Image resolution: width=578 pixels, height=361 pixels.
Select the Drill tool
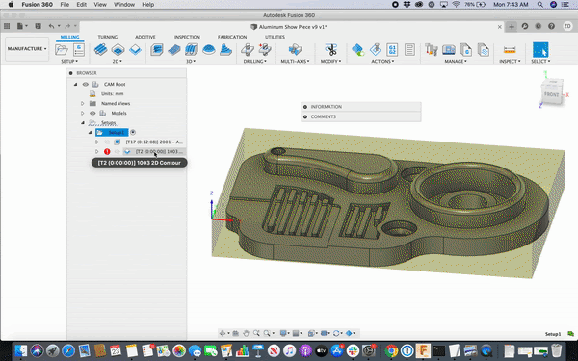(x=248, y=50)
